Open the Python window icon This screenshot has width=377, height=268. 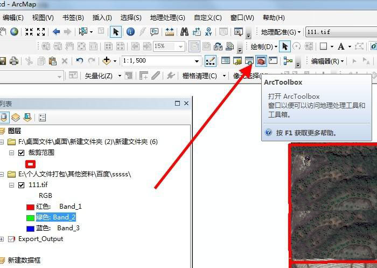tap(273, 61)
